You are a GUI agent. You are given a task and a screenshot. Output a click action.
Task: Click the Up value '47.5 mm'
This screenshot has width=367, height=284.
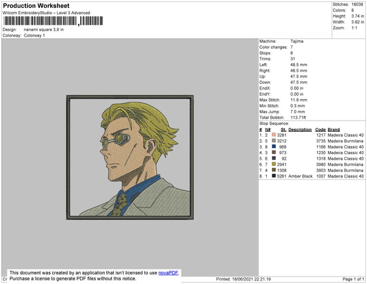[299, 77]
